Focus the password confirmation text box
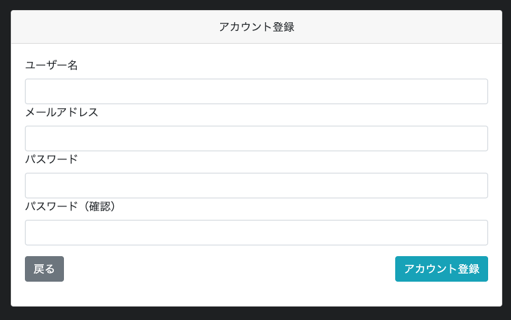Screen dimensions: 511x320 [256, 233]
